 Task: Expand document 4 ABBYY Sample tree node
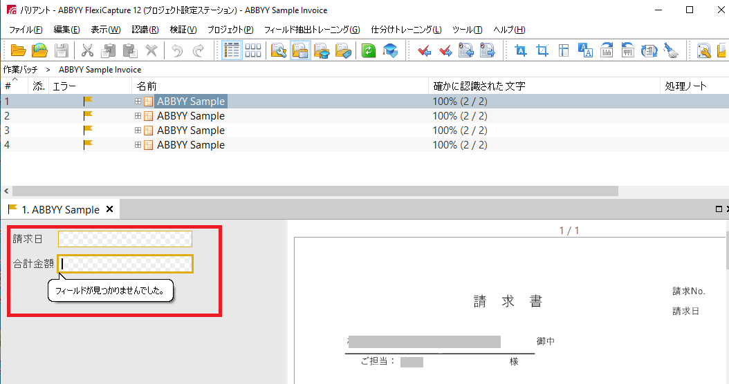[x=138, y=144]
